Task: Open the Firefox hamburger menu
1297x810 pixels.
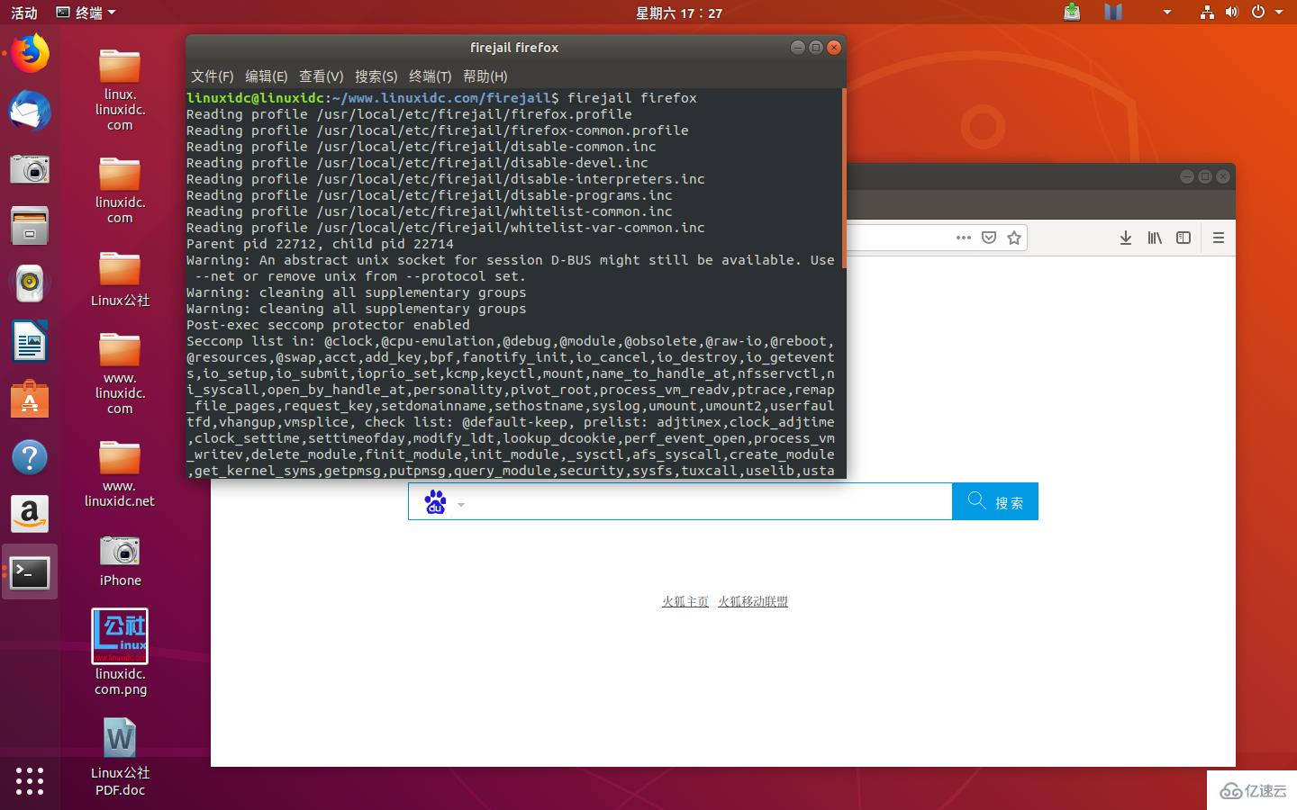Action: pos(1219,238)
